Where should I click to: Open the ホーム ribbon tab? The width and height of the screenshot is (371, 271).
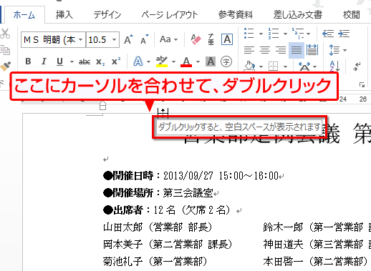tap(24, 15)
